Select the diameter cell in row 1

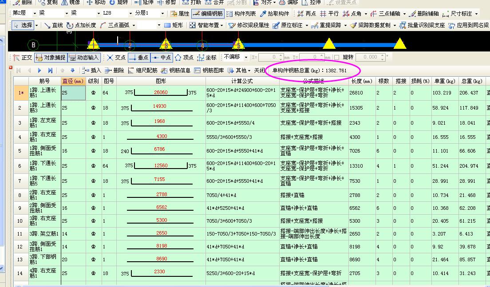click(x=73, y=93)
